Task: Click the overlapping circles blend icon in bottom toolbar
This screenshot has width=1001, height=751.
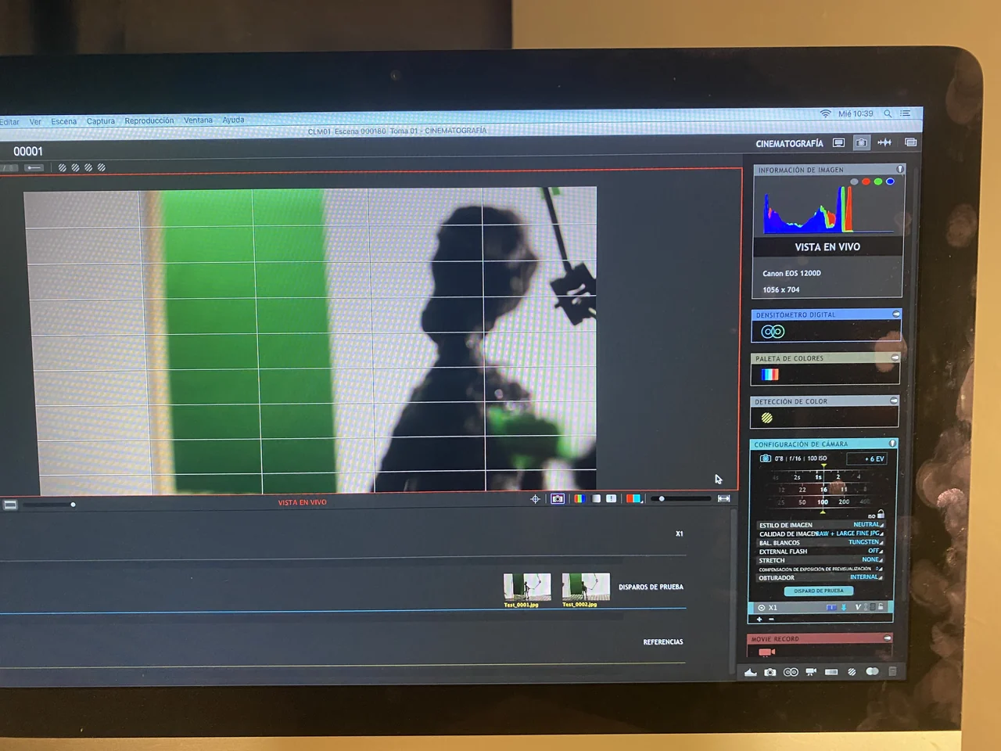Action: pos(872,671)
